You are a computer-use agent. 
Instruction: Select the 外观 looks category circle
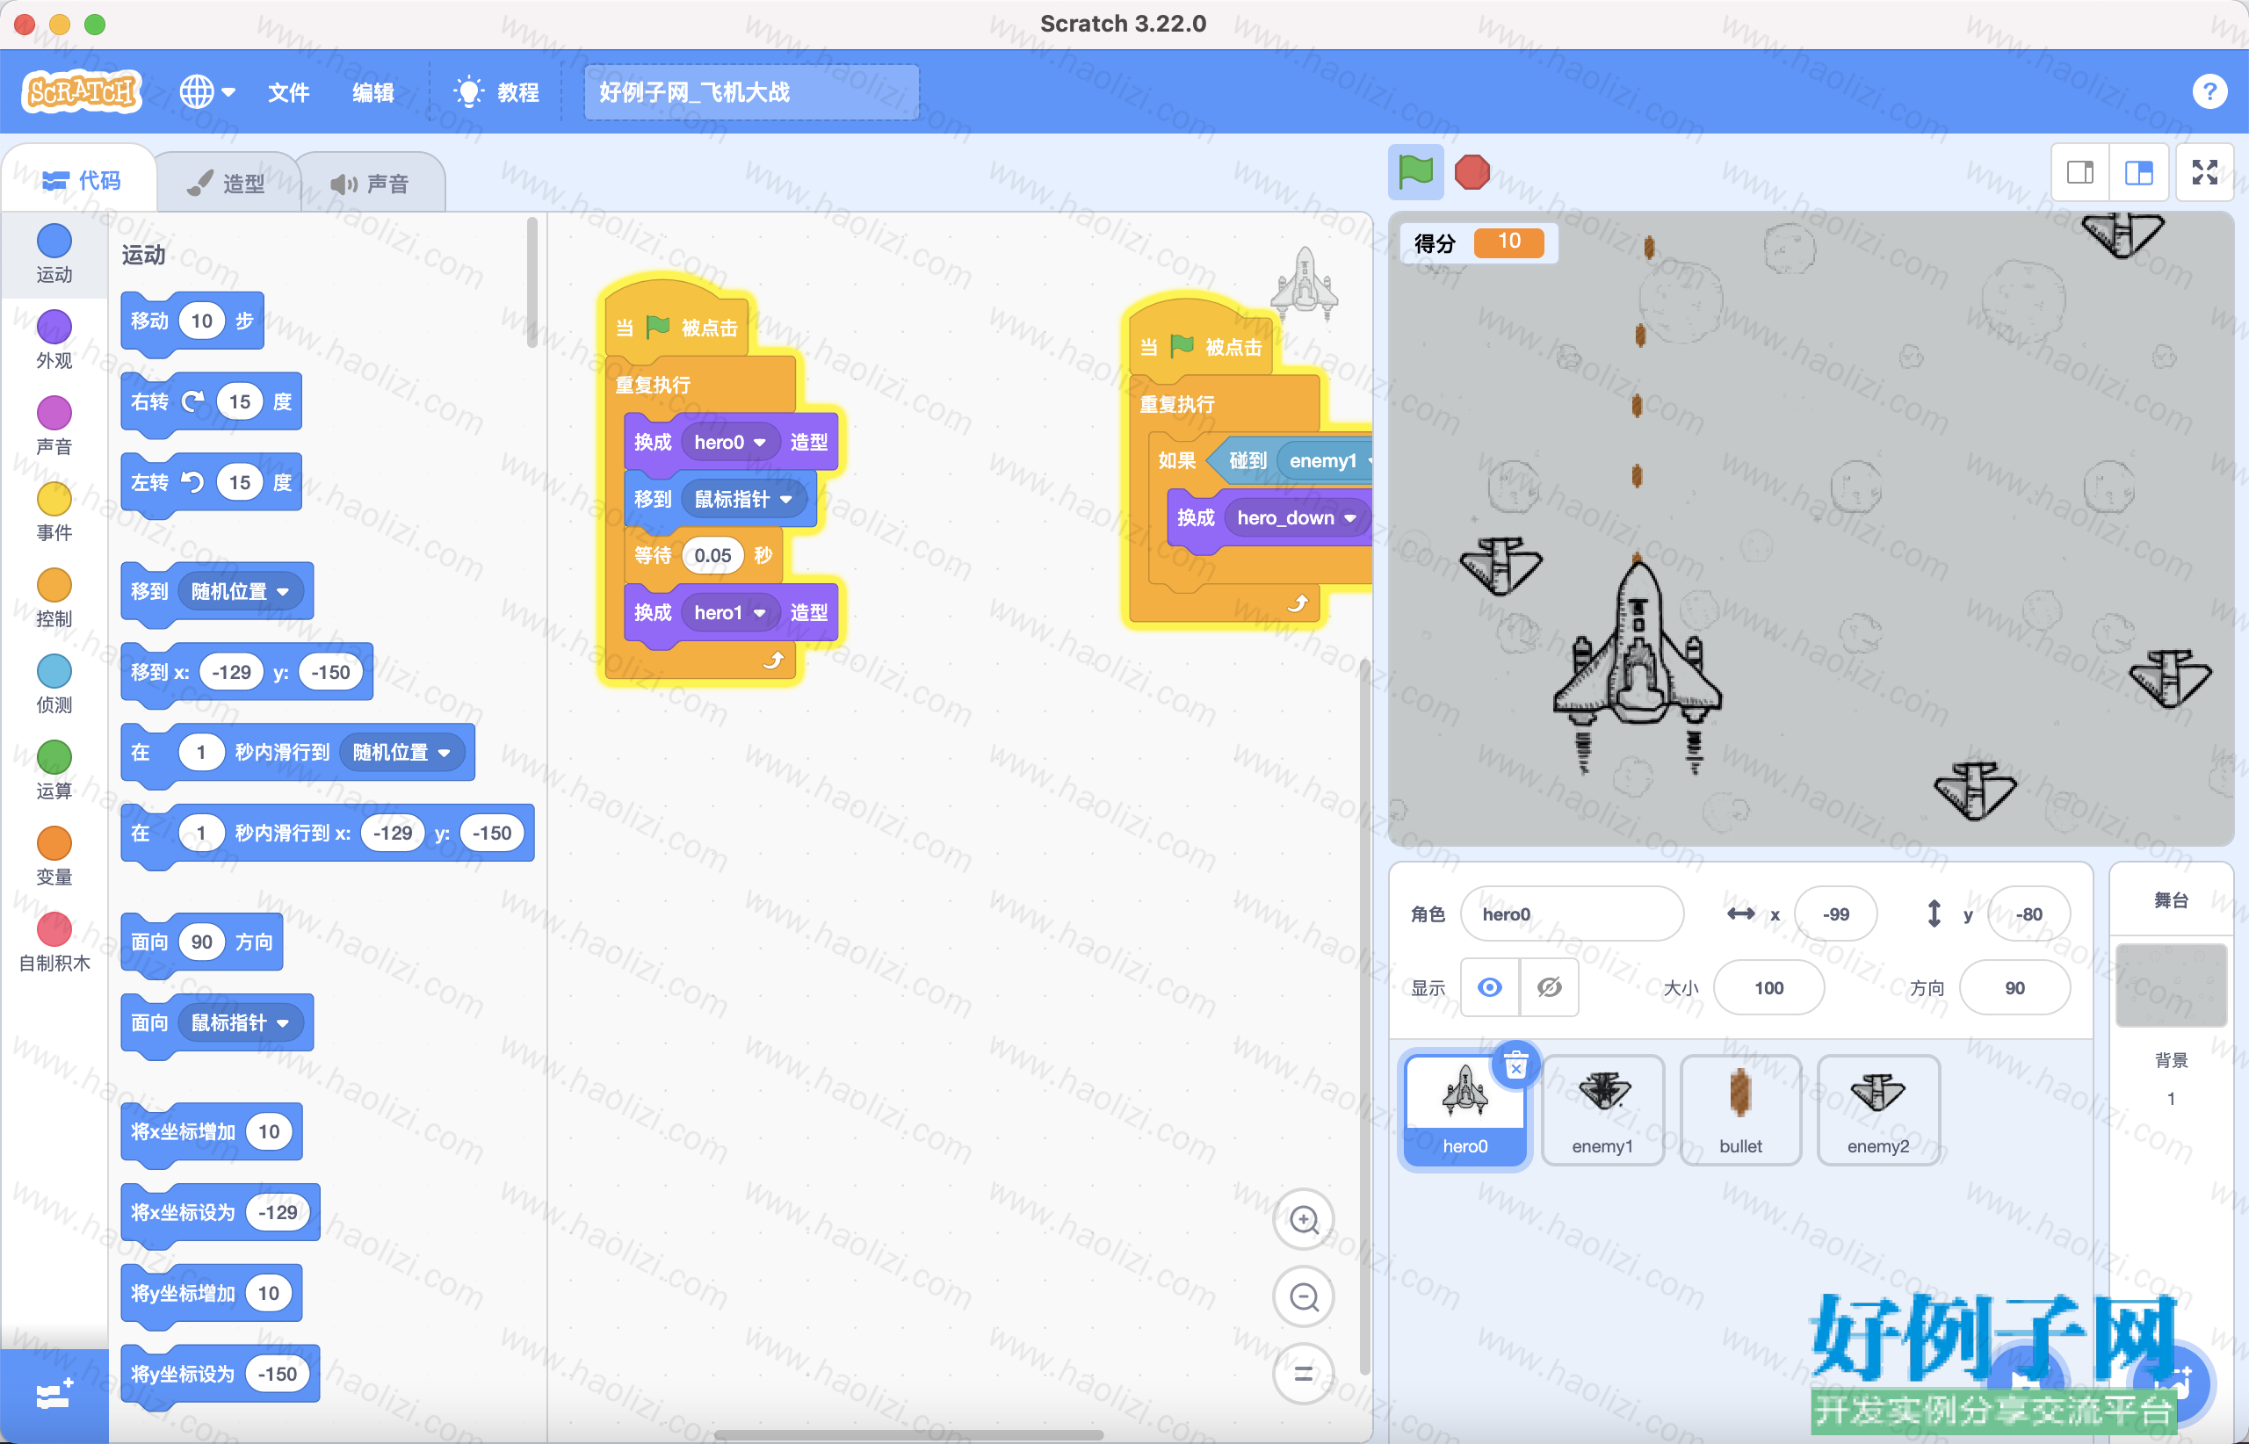pos(54,328)
